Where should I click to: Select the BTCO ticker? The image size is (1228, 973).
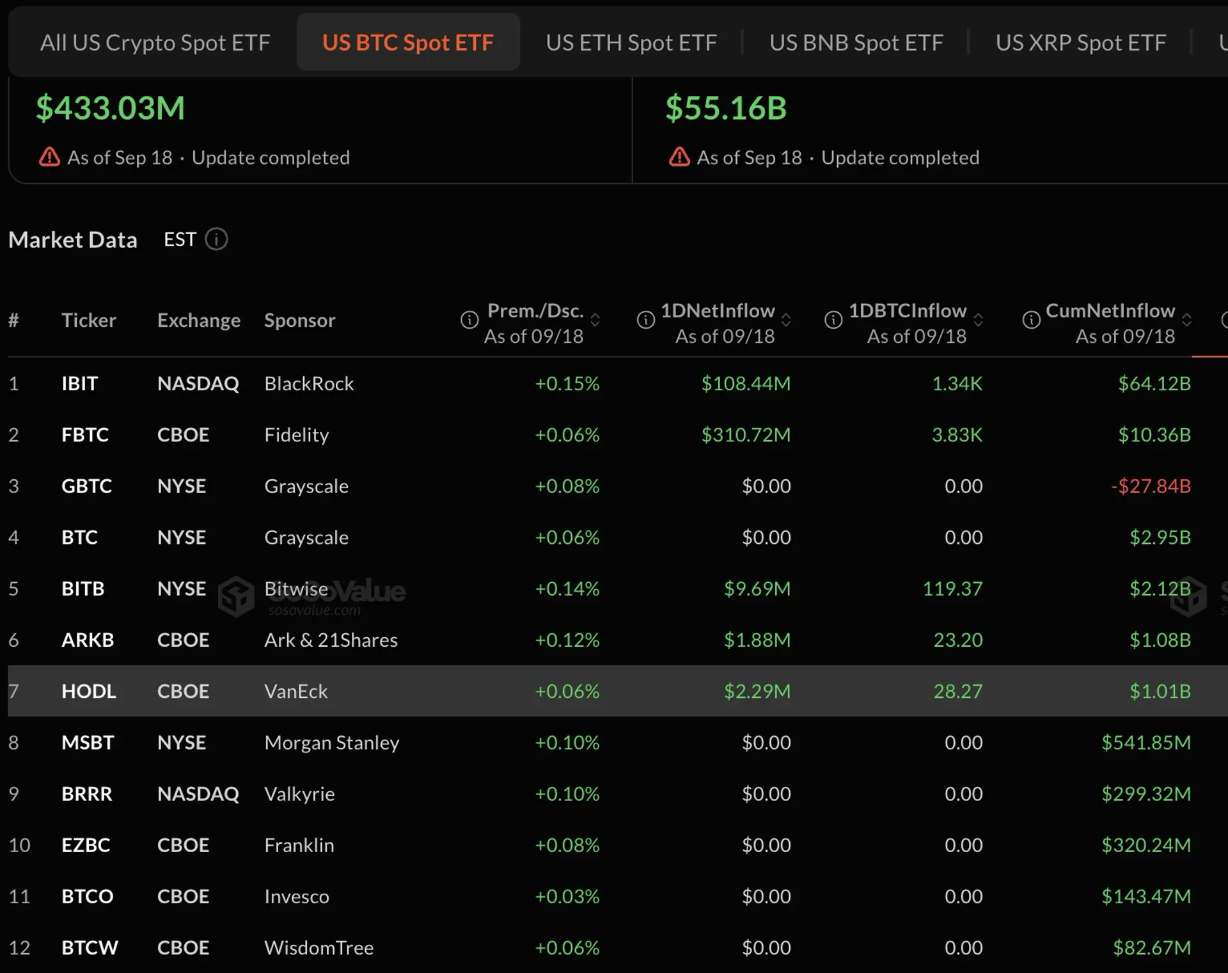88,896
